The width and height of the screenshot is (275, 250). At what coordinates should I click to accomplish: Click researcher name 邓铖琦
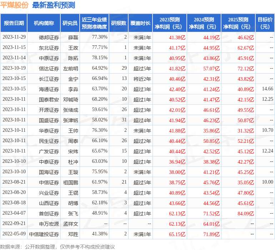pyautogui.click(x=71, y=100)
